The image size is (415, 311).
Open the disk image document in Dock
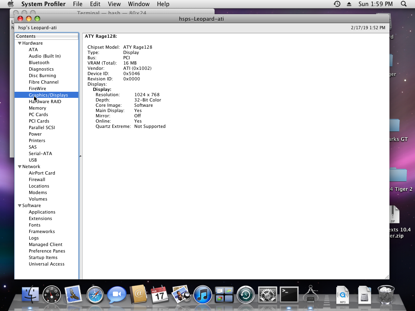tap(364, 295)
